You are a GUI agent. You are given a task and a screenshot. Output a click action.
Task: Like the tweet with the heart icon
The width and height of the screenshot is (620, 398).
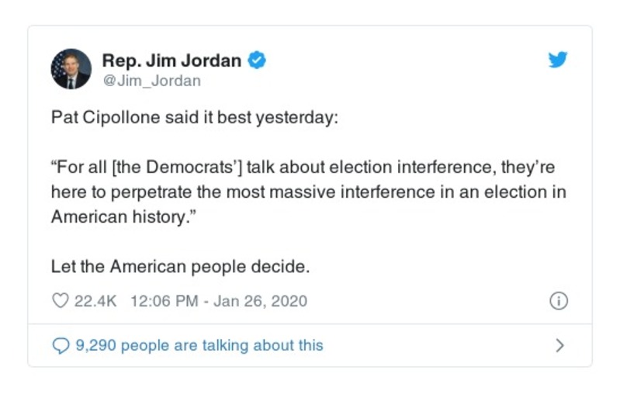tap(61, 301)
